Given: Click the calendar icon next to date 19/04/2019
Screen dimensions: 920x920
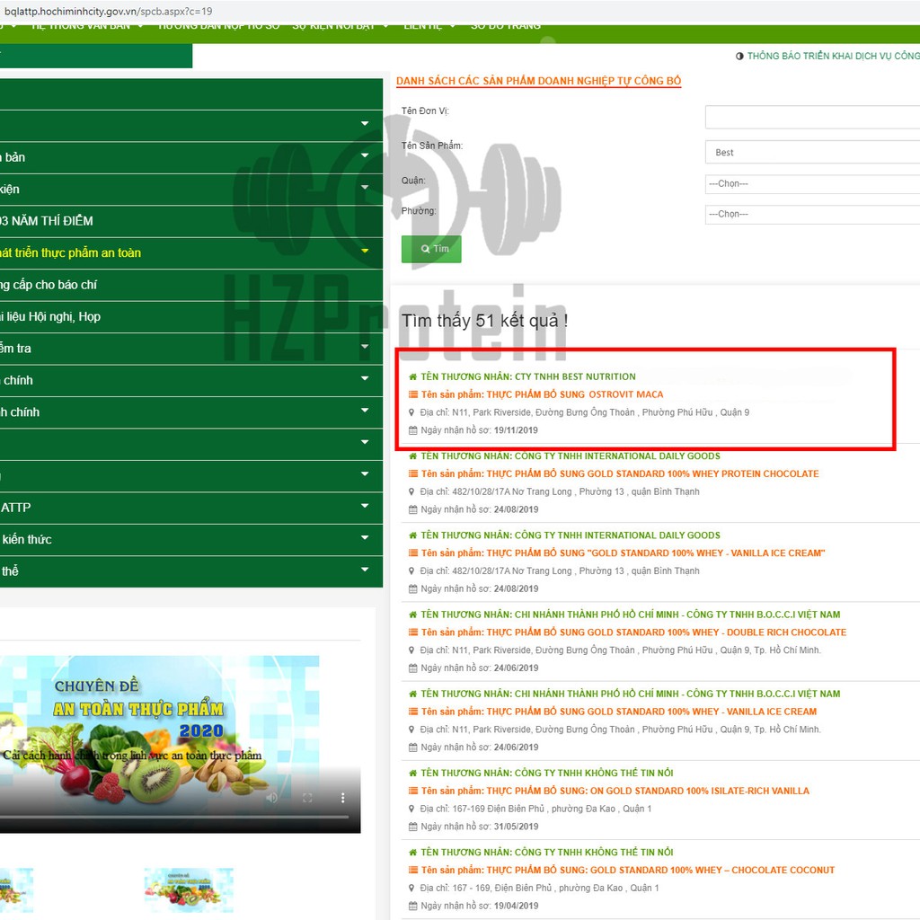Looking at the screenshot, I should pos(413,906).
